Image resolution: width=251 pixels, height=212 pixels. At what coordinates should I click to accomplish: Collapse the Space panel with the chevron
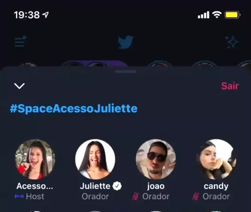point(19,86)
